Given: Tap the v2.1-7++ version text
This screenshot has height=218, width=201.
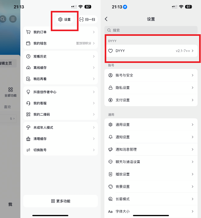Looking at the screenshot, I should [x=183, y=51].
